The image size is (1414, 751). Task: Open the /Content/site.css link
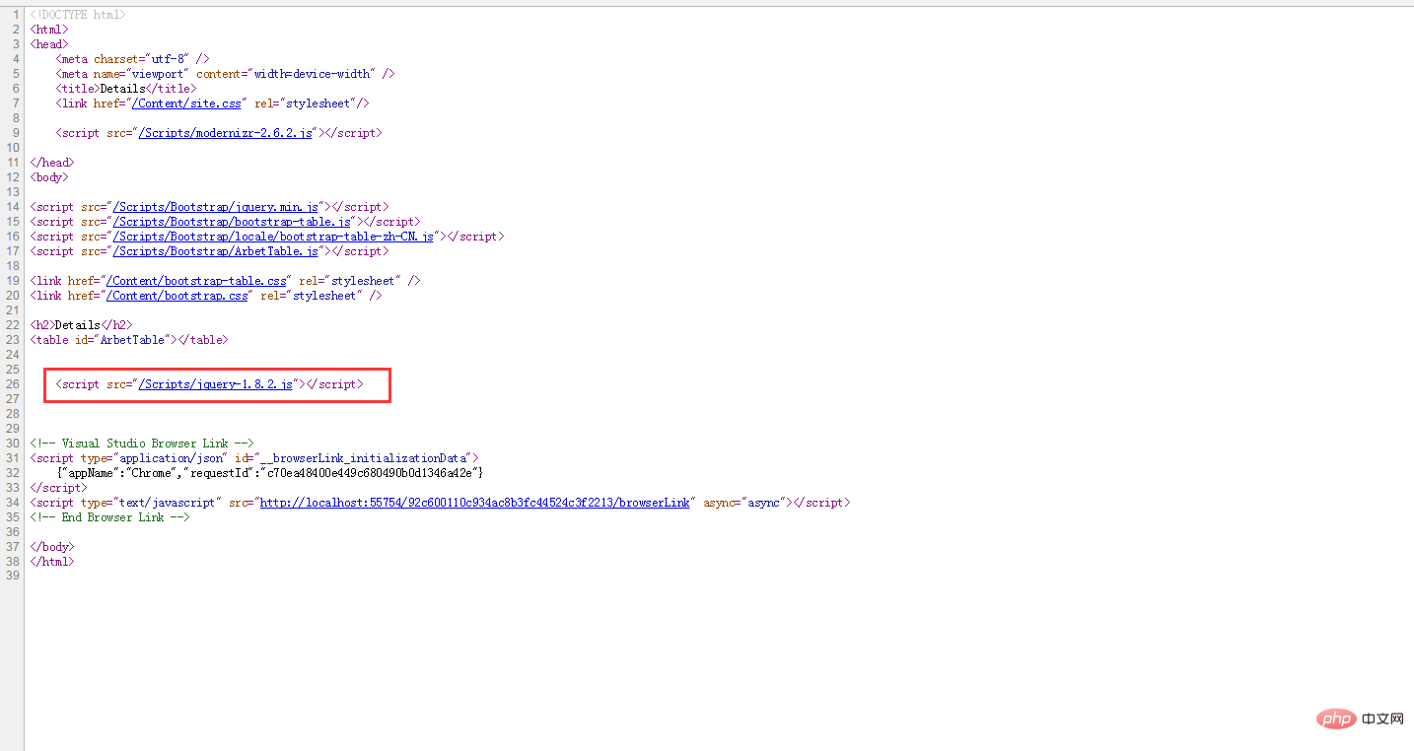coord(186,103)
